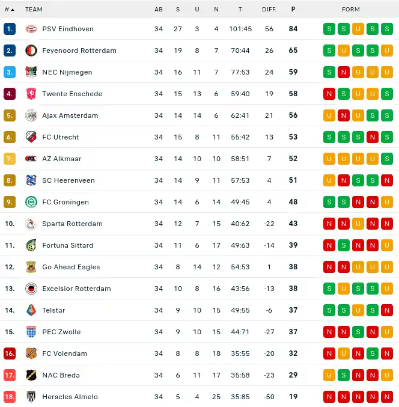Image resolution: width=399 pixels, height=407 pixels.
Task: Open the Ajax Amsterdam crest icon
Action: pos(31,115)
